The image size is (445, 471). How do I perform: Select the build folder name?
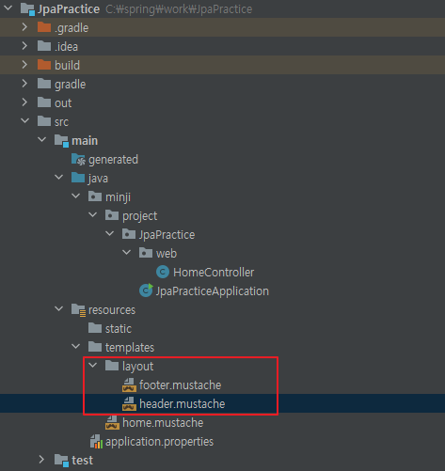pos(67,65)
